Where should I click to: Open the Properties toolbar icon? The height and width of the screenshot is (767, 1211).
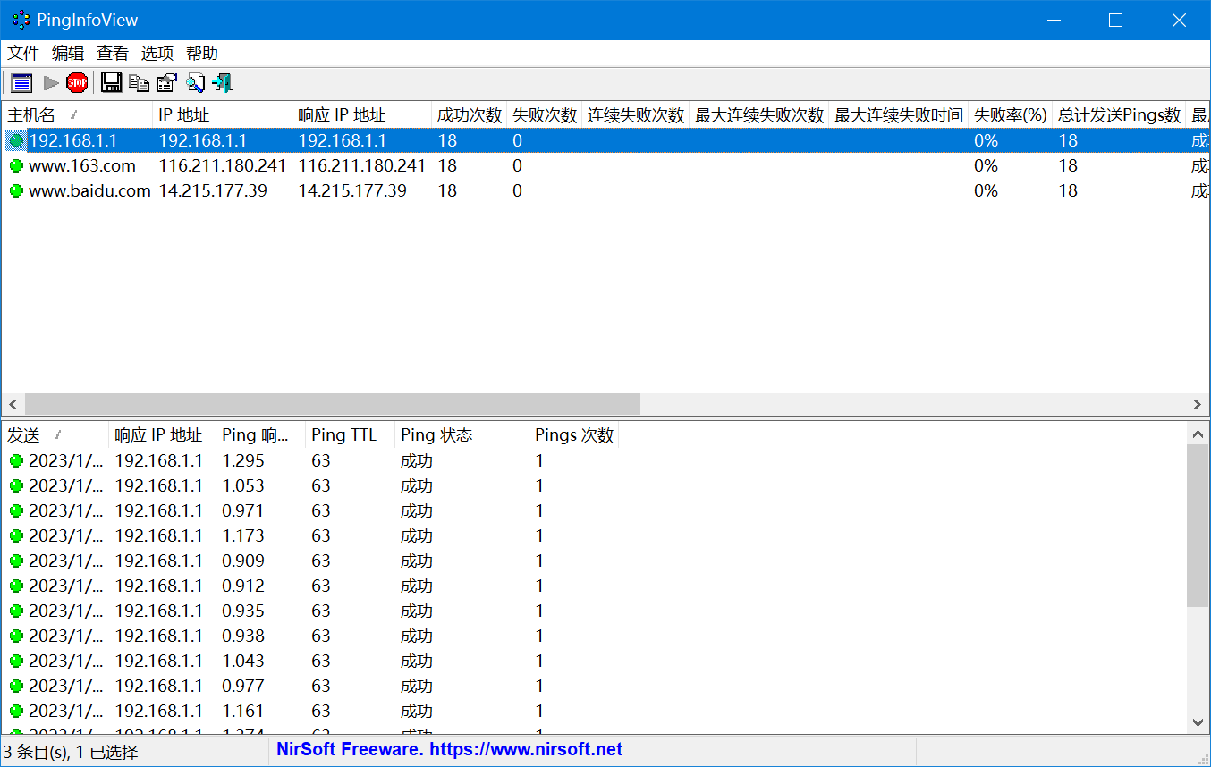(166, 83)
